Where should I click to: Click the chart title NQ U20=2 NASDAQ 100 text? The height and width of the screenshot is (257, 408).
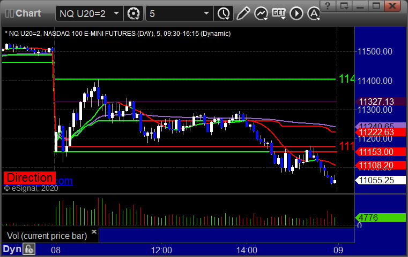(117, 34)
